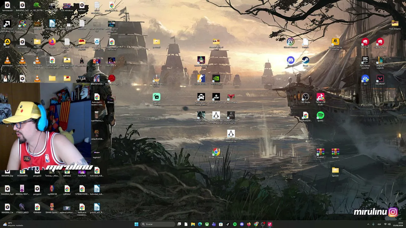Launch Ubisoft Connect from the desktop
406x228 pixels.
click(x=291, y=43)
